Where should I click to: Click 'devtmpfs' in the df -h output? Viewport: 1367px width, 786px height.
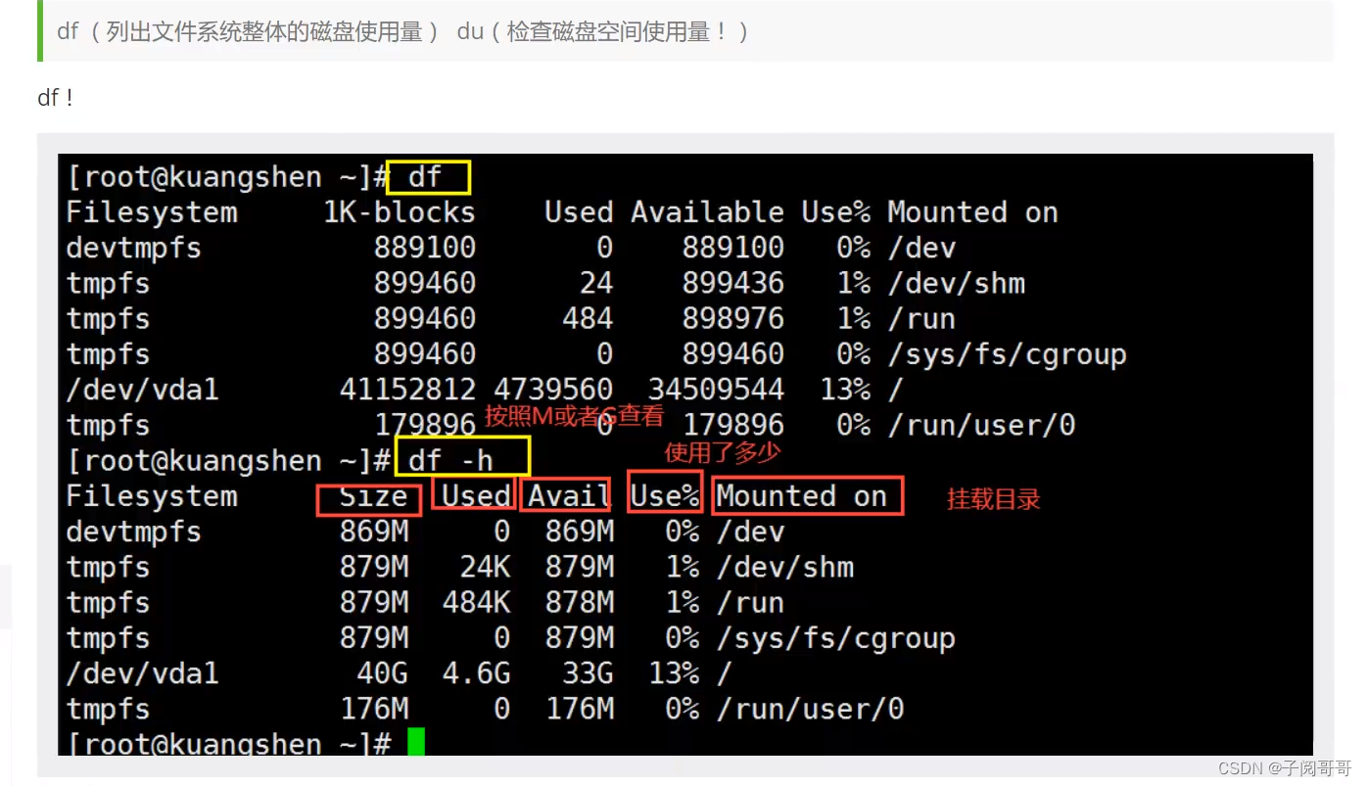133,532
